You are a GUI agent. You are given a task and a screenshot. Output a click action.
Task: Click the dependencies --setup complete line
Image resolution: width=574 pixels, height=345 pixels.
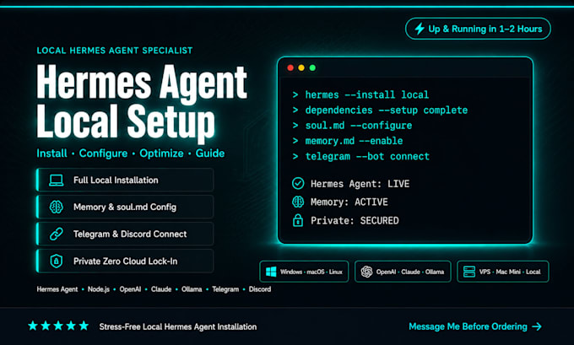tap(380, 111)
